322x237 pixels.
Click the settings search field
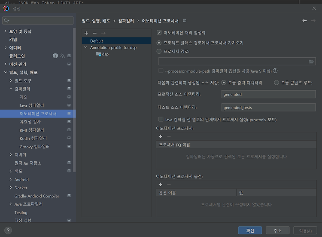(x=38, y=21)
